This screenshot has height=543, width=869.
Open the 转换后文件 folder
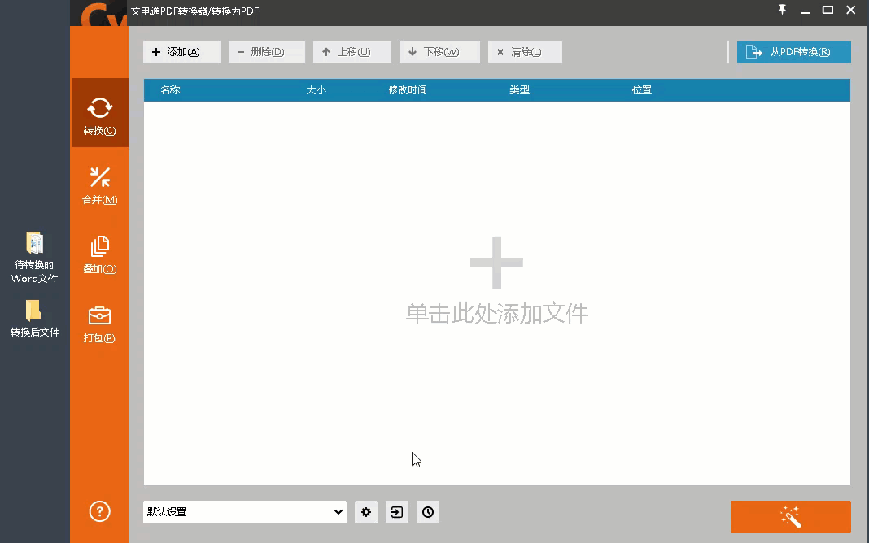coord(34,318)
